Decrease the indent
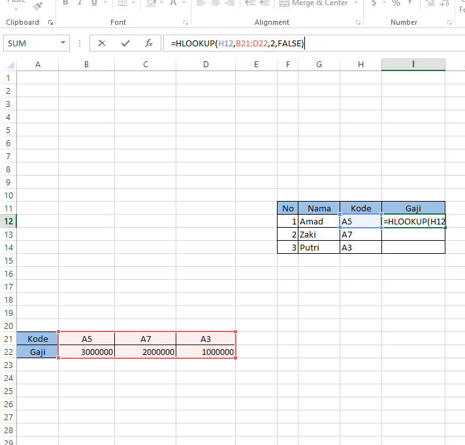465x445 pixels. [250, 3]
